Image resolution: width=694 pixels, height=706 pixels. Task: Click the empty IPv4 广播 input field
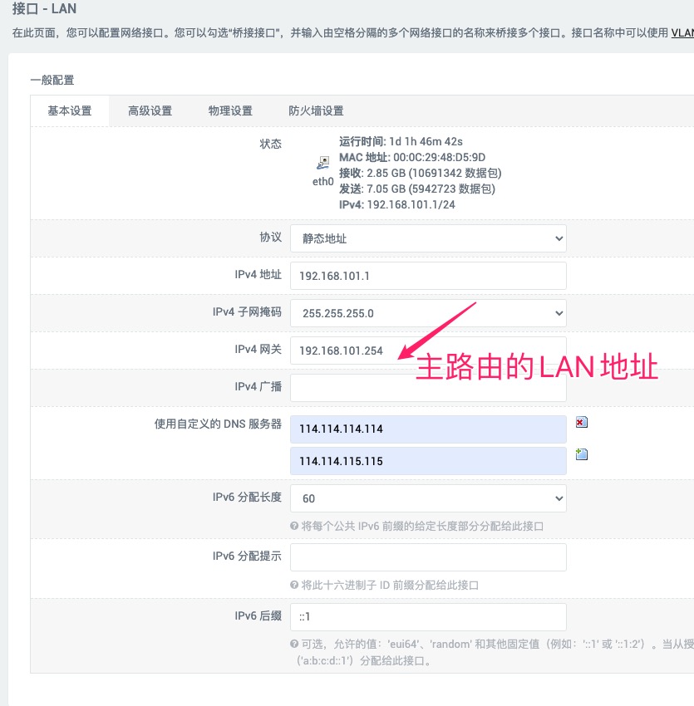tap(428, 388)
